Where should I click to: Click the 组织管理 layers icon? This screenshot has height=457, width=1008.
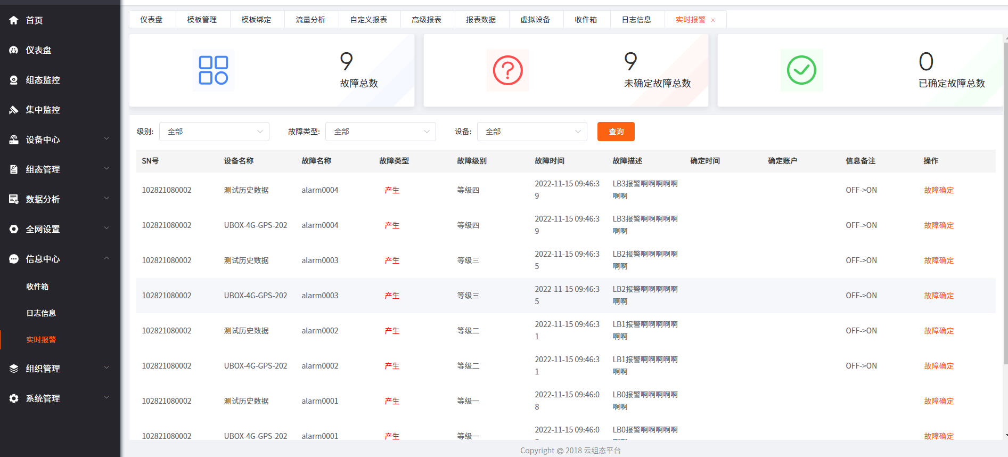[14, 369]
